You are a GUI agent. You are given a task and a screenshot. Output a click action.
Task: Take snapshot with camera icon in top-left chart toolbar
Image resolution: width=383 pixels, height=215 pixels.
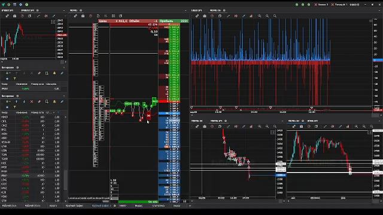[x=14, y=16]
